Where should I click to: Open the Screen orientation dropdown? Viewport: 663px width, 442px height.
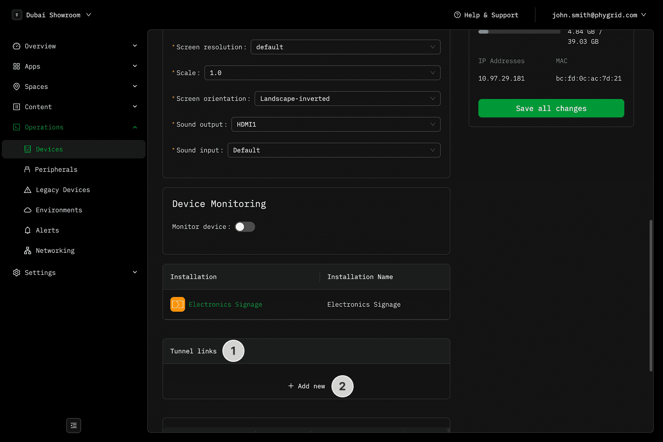[348, 99]
